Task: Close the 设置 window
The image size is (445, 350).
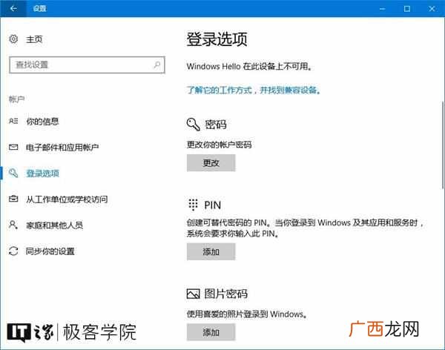Action: coord(432,9)
